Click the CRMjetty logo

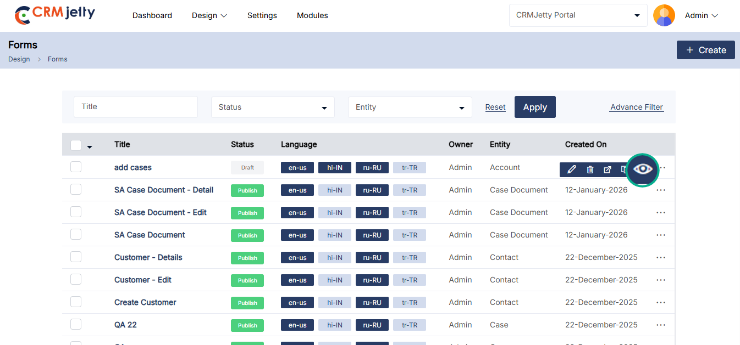55,15
